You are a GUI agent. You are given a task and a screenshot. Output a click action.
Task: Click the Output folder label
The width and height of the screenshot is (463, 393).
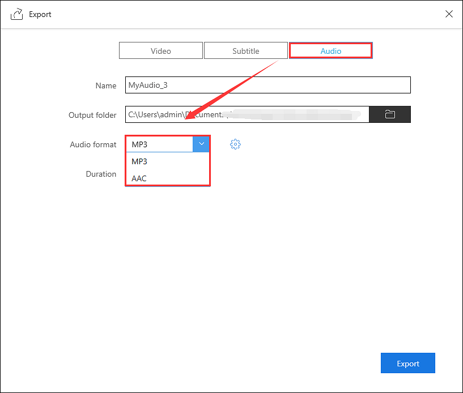pos(92,115)
